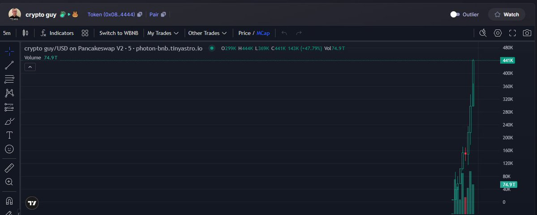Open chart settings hexagon icon
The width and height of the screenshot is (537, 215).
pos(498,33)
